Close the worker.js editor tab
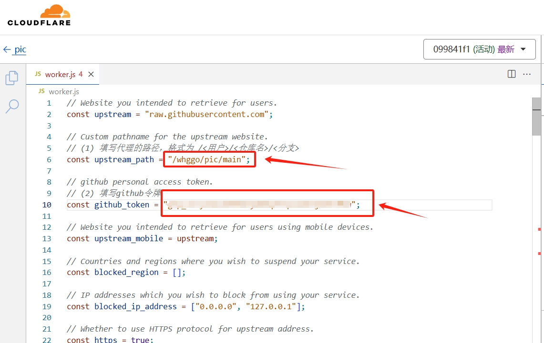The image size is (544, 343). 91,74
